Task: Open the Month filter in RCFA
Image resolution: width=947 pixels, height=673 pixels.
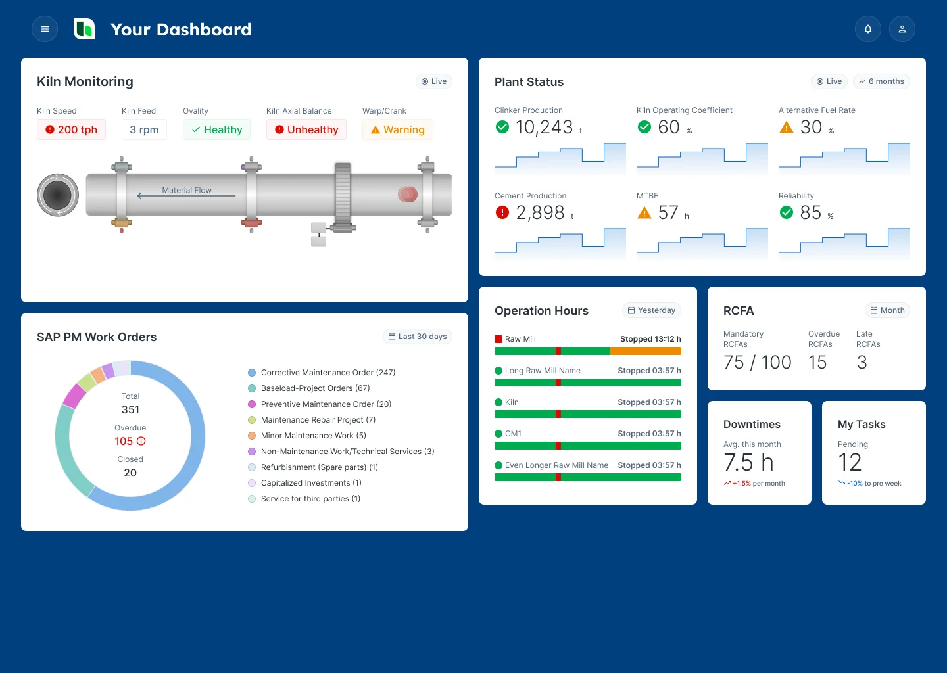Action: pos(888,310)
